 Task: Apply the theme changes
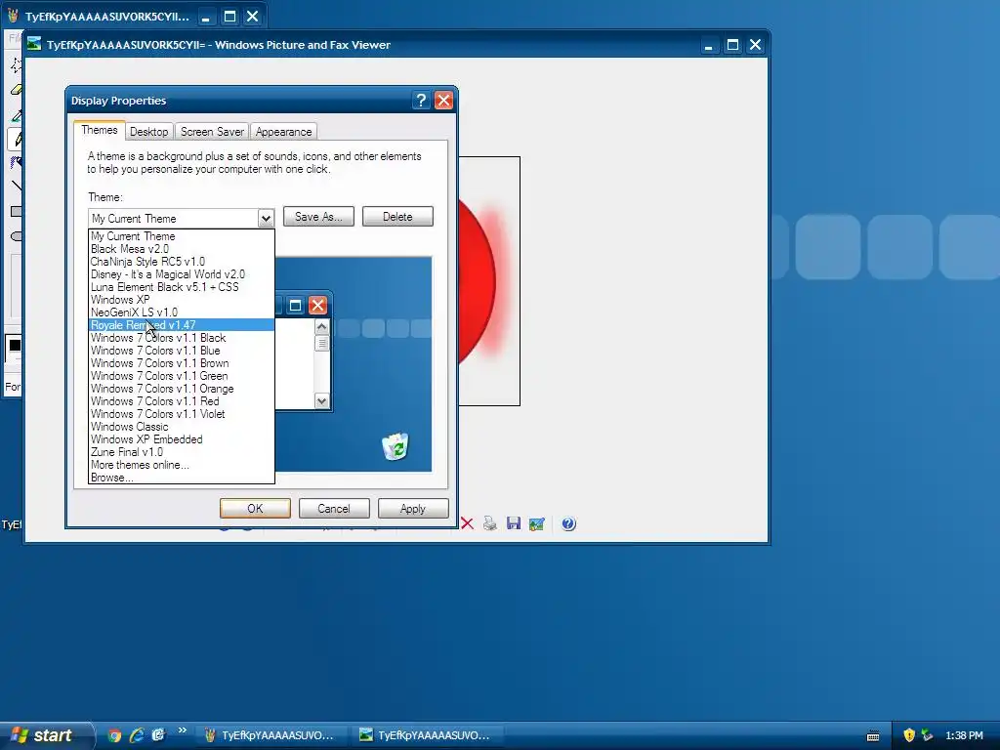point(413,508)
